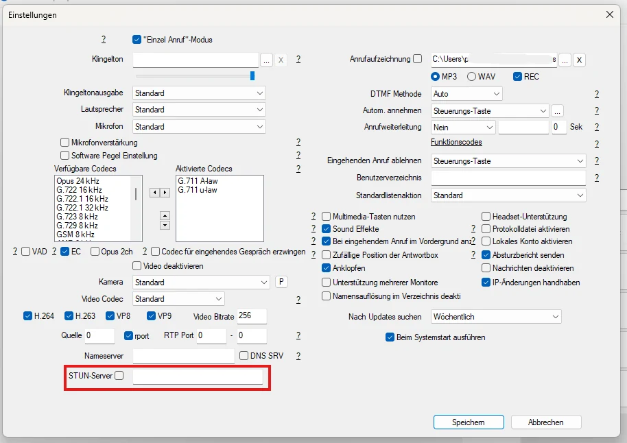Viewport: 627px width, 443px height.
Task: Move the selected codec down
Action: coord(165,225)
